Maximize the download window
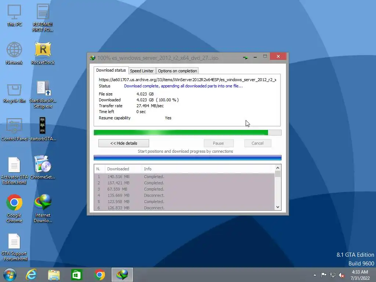 coord(265,57)
